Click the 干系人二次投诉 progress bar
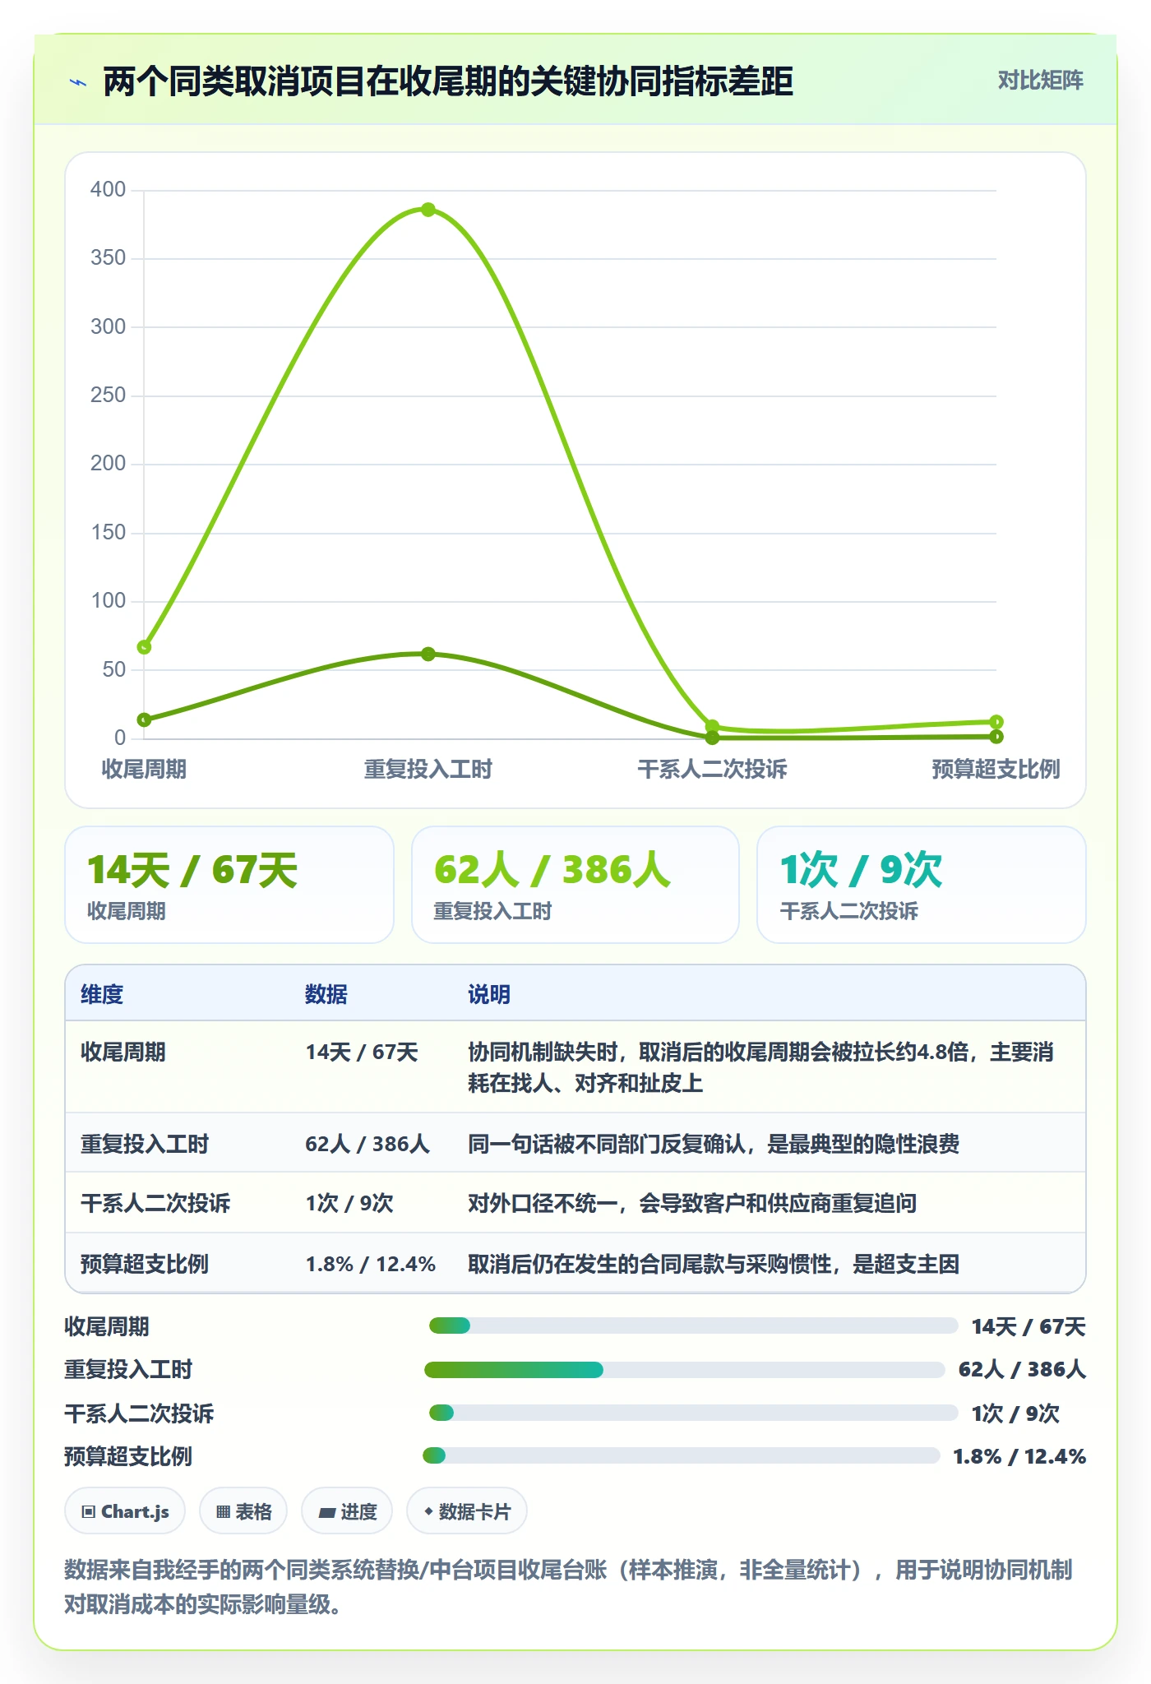This screenshot has width=1151, height=1684. pyautogui.click(x=694, y=1413)
